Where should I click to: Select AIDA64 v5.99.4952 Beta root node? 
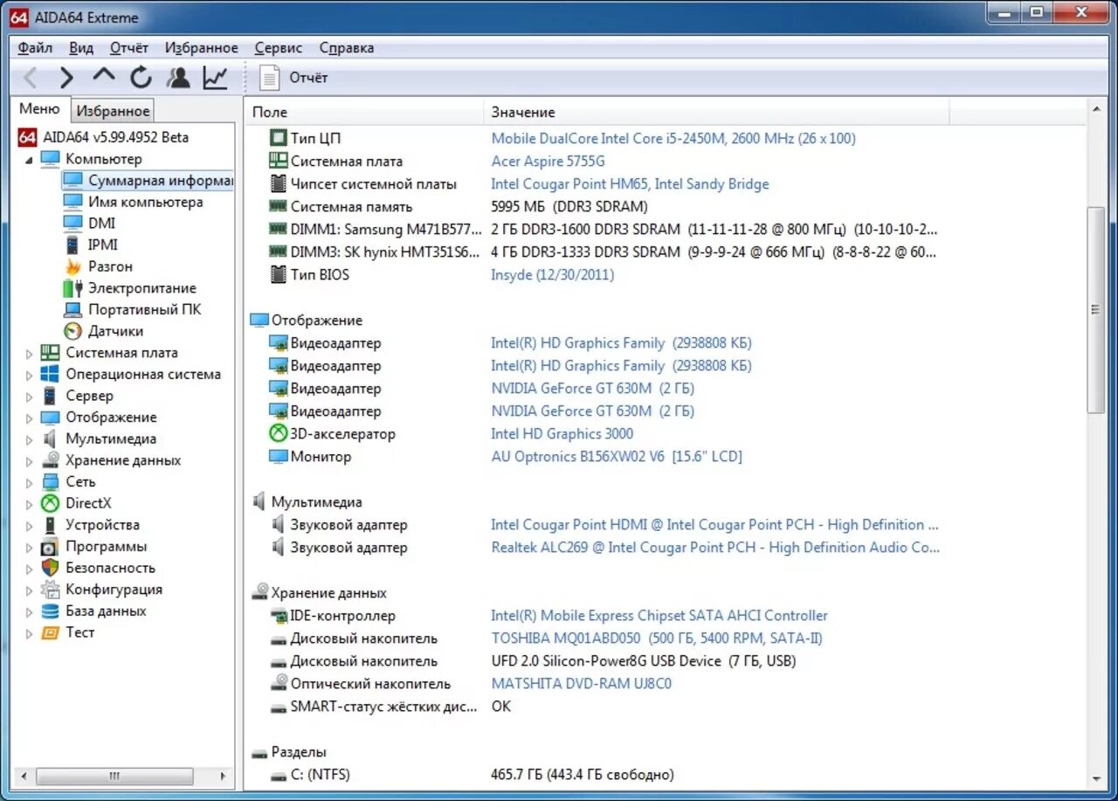click(103, 137)
